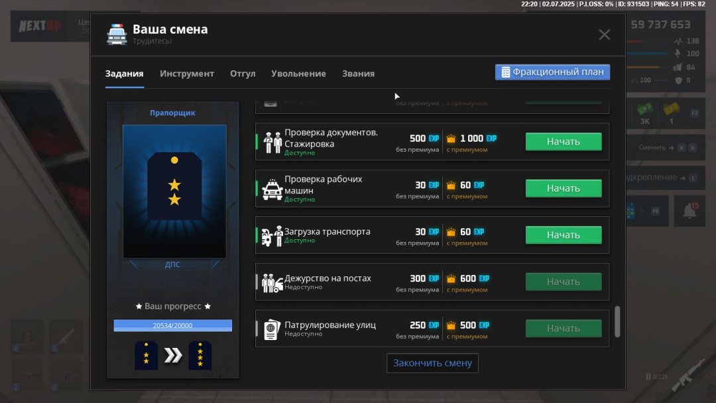Click the Дежурство на постах task icon
Screen dimensions: 716x403
272,283
